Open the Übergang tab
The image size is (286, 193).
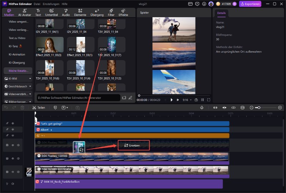pos(97,12)
